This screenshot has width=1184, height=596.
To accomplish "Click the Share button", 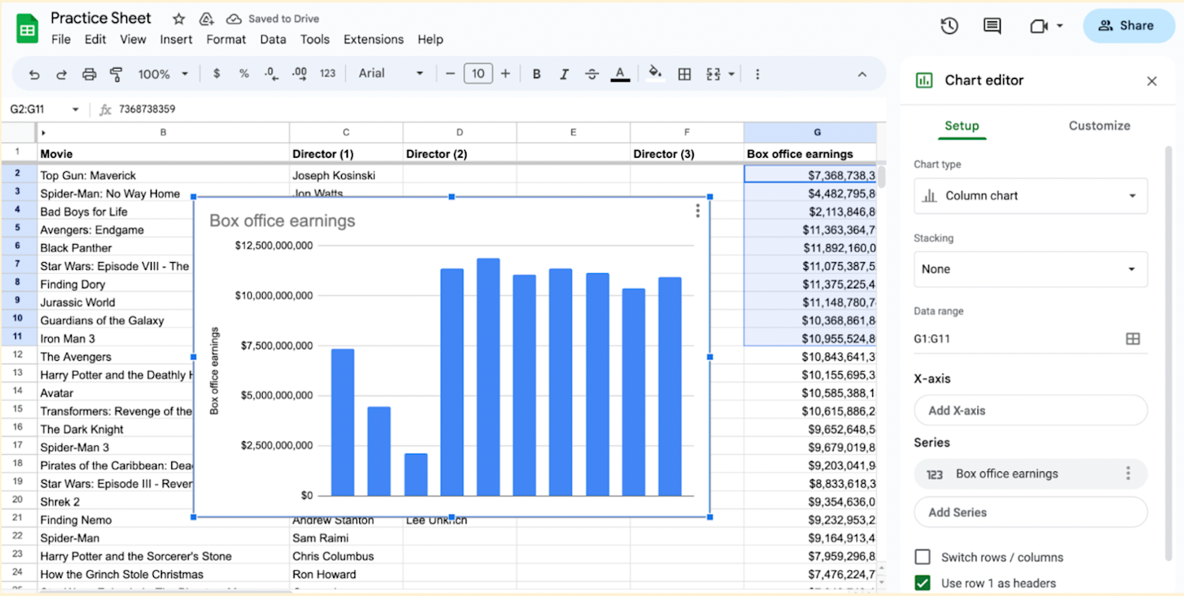I will click(x=1129, y=26).
